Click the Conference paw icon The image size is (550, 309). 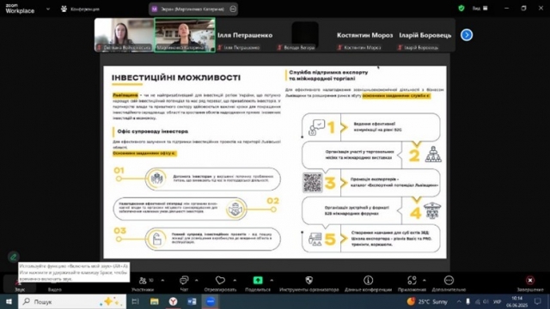pos(64,9)
